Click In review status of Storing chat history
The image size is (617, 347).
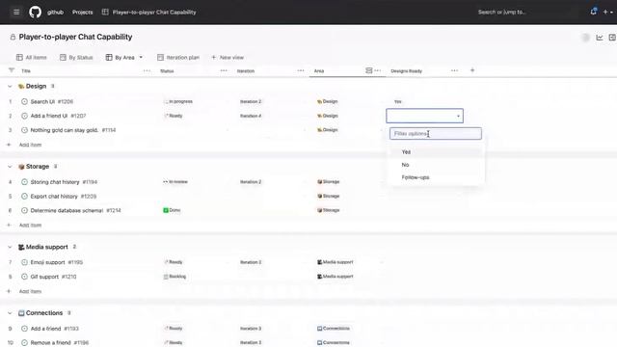coord(175,182)
